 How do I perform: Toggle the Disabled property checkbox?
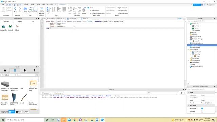click(202, 111)
